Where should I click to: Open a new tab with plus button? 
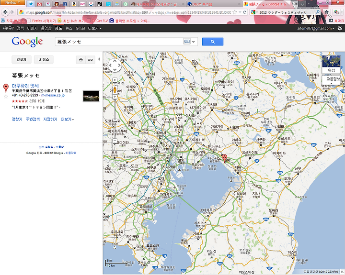(x=302, y=4)
